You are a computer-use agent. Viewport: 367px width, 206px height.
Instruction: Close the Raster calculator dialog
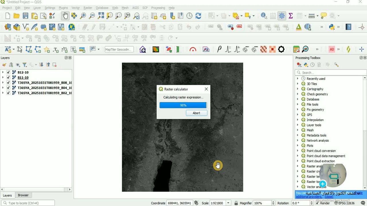(x=206, y=89)
